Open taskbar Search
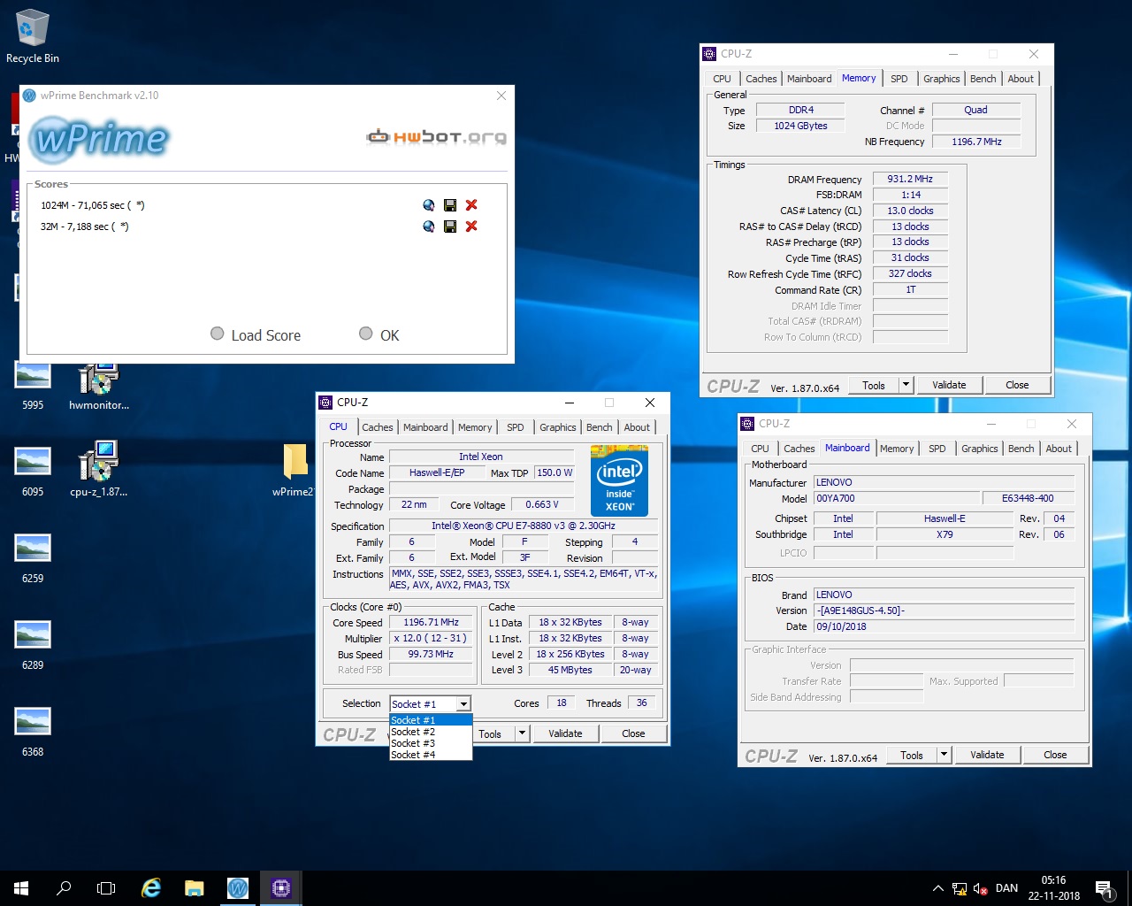 point(64,888)
